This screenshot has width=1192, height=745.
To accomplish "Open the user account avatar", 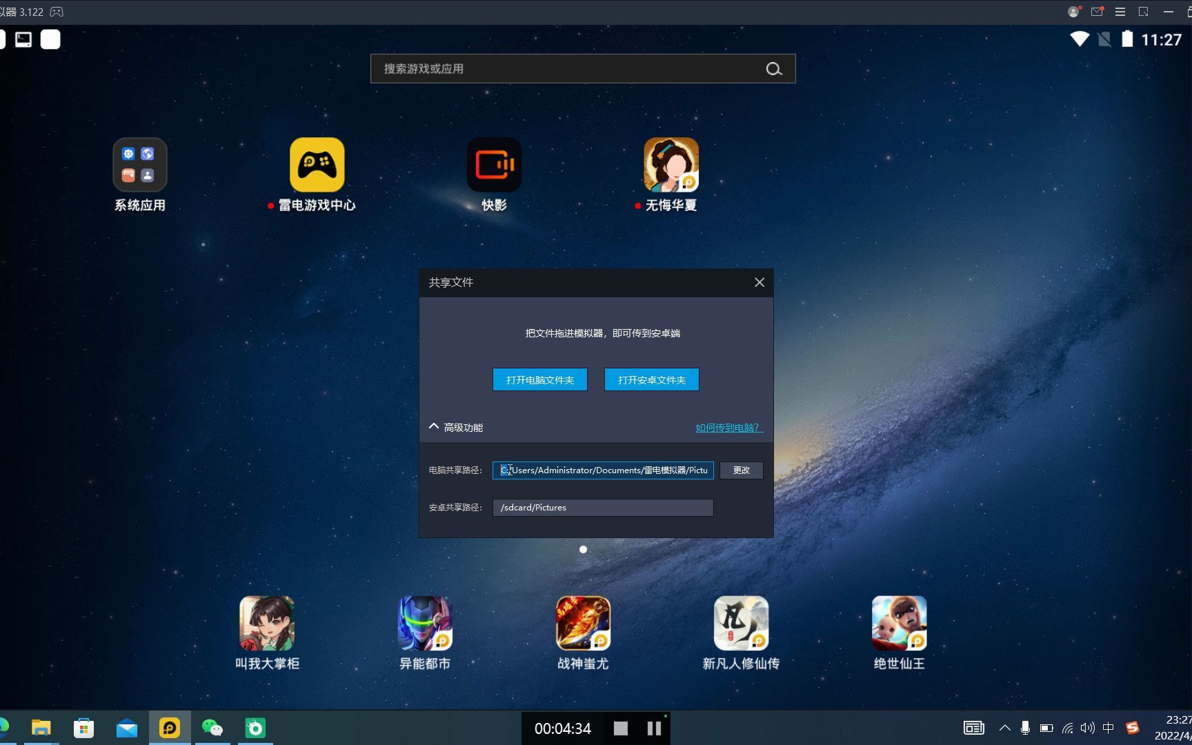I will coord(1074,12).
